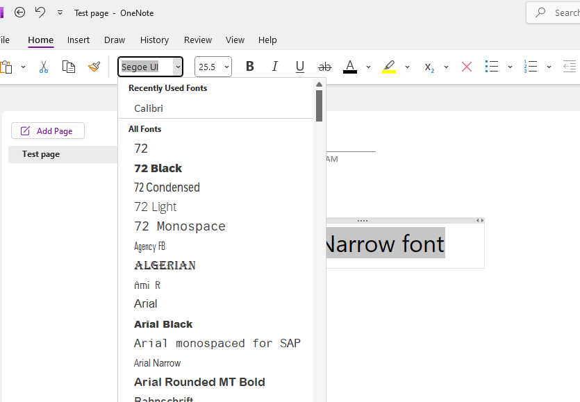Clear all formatting with the red X

(x=466, y=66)
